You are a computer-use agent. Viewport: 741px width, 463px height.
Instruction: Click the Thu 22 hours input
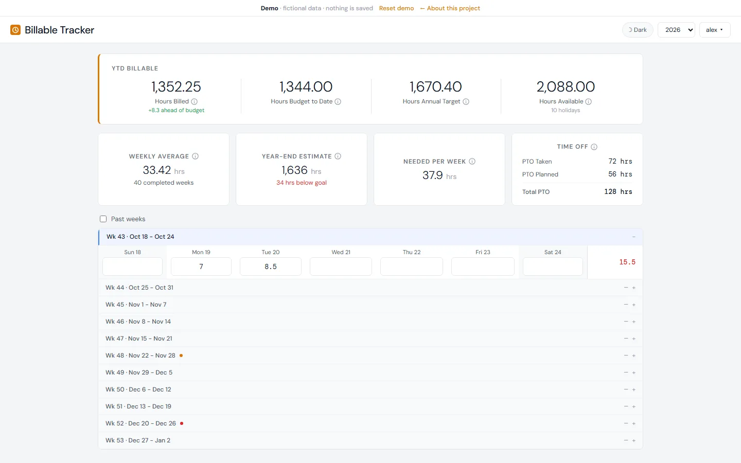(x=412, y=266)
